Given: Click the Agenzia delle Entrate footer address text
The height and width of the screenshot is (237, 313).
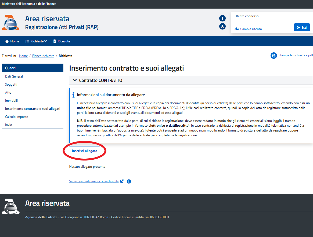Looking at the screenshot, I should point(97,217).
